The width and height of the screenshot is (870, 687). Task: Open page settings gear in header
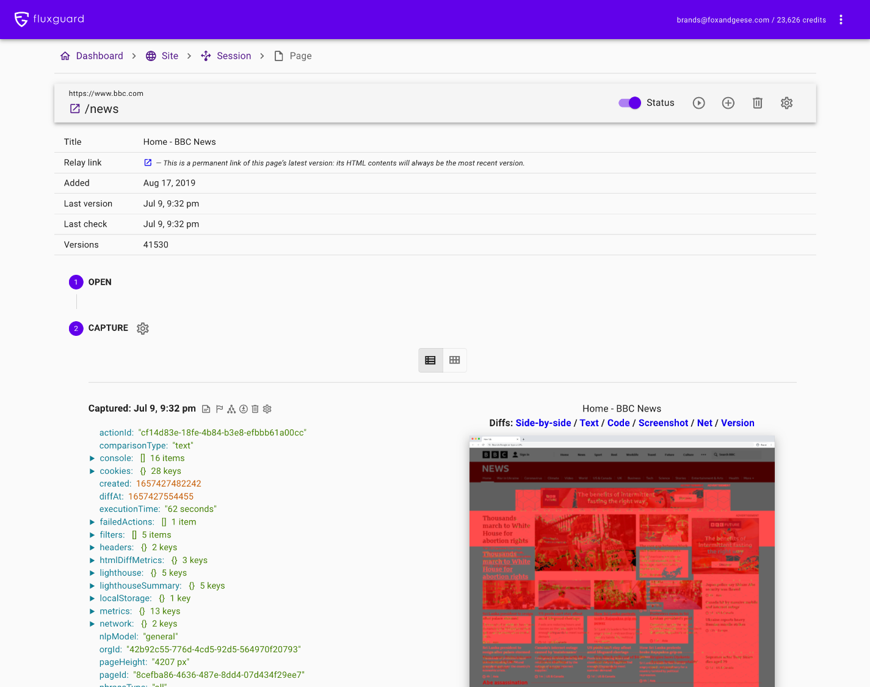tap(787, 103)
